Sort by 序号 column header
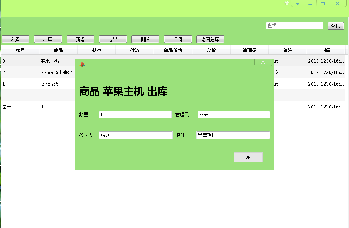Image resolution: width=349 pixels, height=228 pixels. (20, 50)
